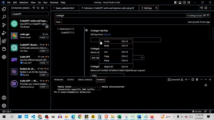Image resolution: width=214 pixels, height=120 pixels.
Task: Open the Terminal menu in menu bar
Action: (54, 2)
